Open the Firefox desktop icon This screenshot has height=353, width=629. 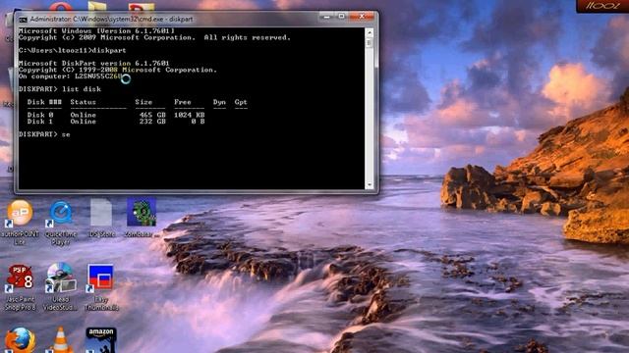(20, 340)
